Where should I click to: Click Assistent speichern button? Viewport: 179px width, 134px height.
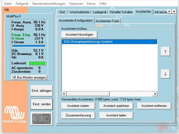[x=116, y=106]
